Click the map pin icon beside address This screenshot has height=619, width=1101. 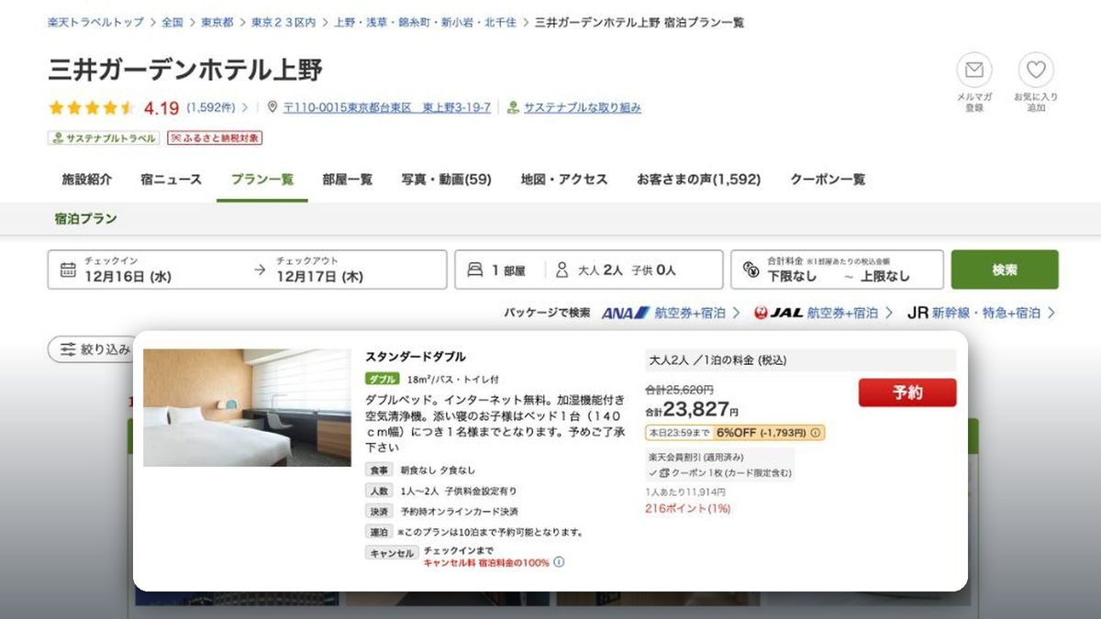coord(272,107)
